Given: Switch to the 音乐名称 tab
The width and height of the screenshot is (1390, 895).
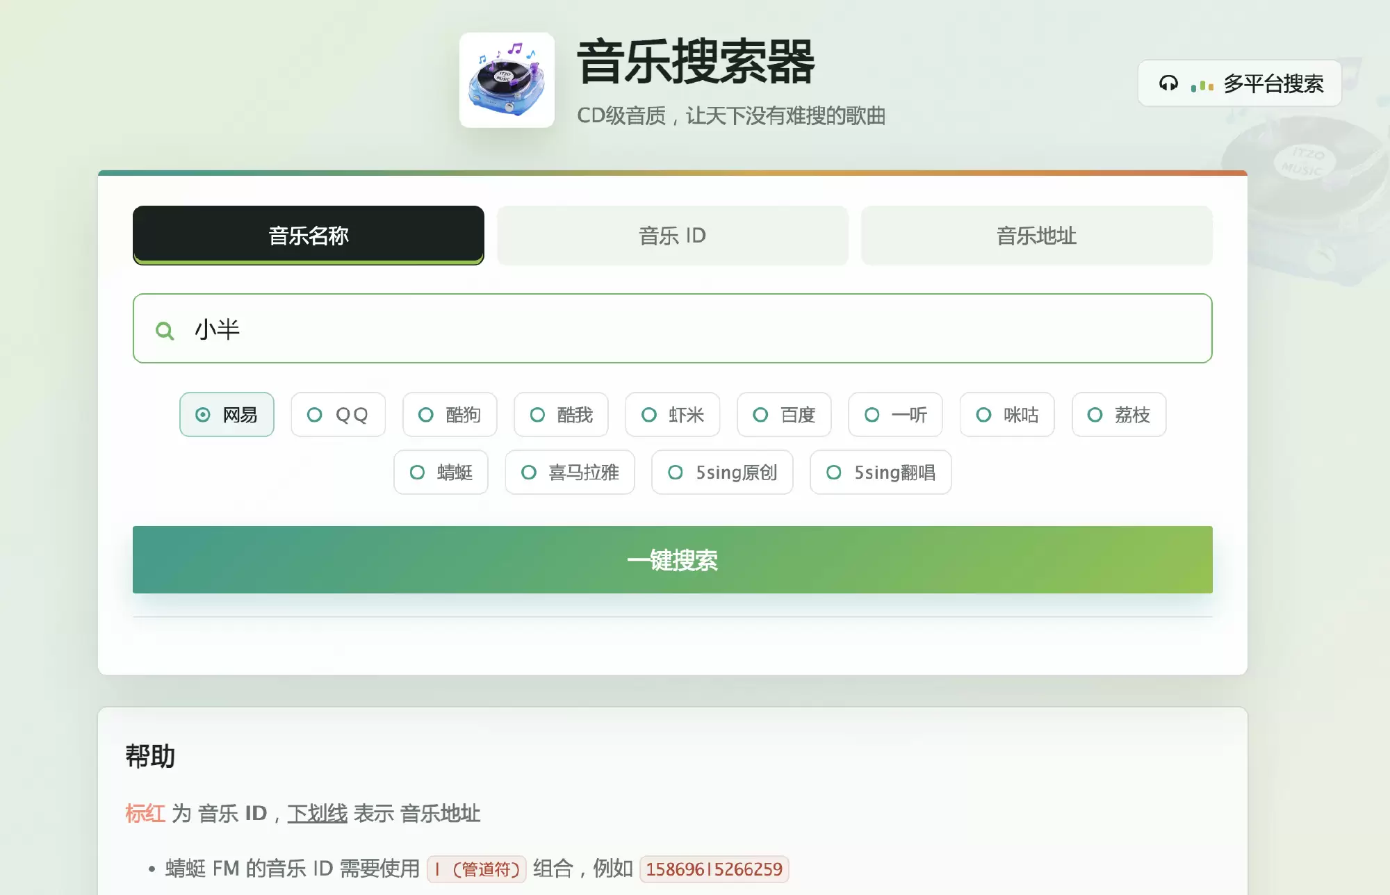Looking at the screenshot, I should click(x=309, y=236).
